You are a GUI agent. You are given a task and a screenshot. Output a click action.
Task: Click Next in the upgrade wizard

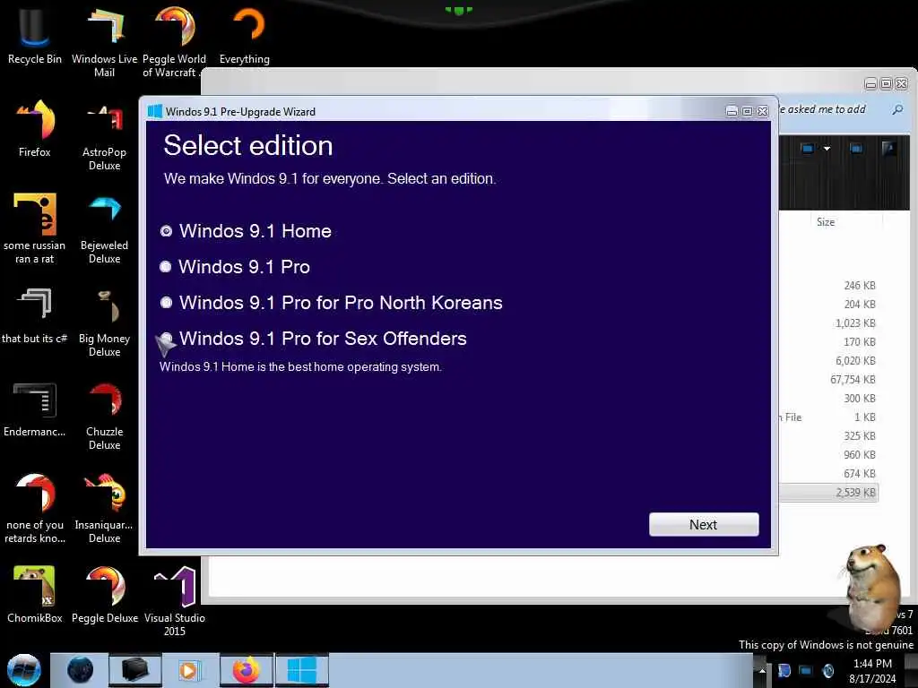coord(704,525)
